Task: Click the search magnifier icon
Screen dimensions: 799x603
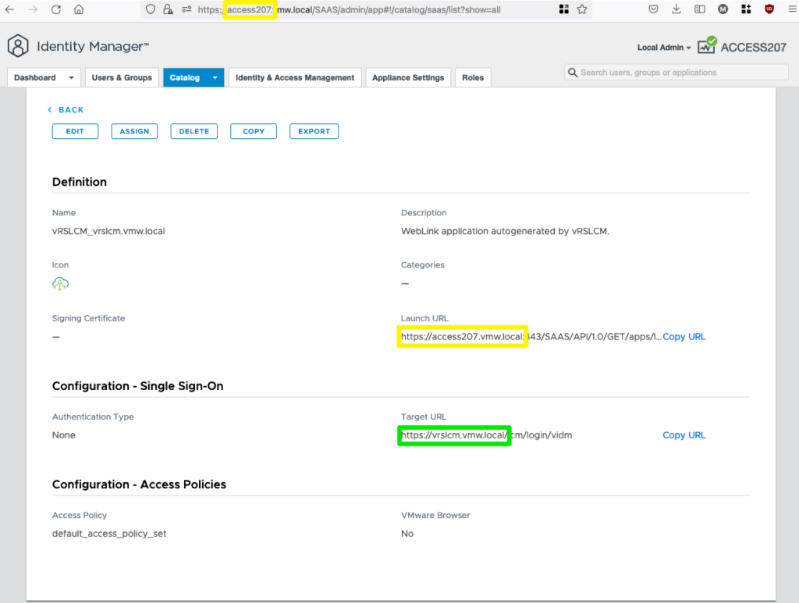Action: 573,73
